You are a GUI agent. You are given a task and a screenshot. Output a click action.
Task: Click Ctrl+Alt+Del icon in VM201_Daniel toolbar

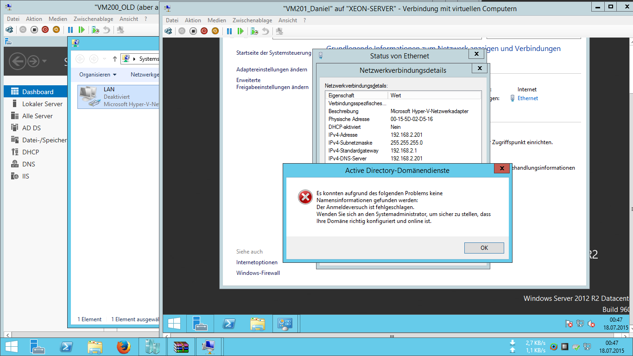click(x=168, y=31)
